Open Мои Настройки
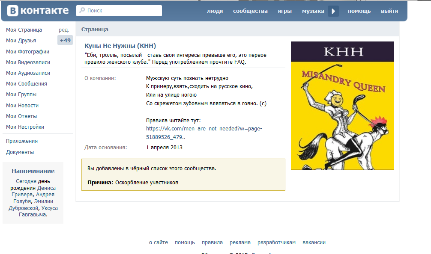The image size is (431, 254). [25, 127]
